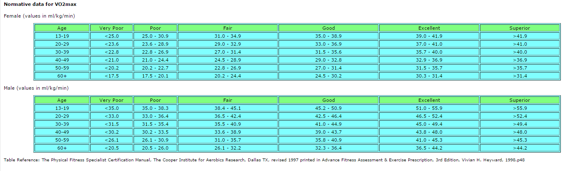The image size is (576, 171).
Task: Select female cell '<25.0'
Action: click(112, 36)
